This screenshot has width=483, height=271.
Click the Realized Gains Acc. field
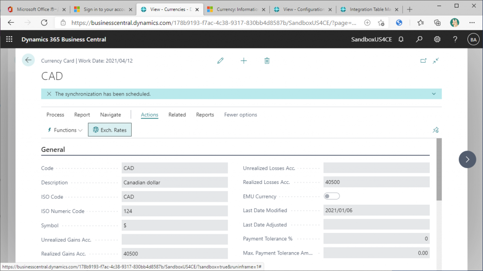pos(175,254)
